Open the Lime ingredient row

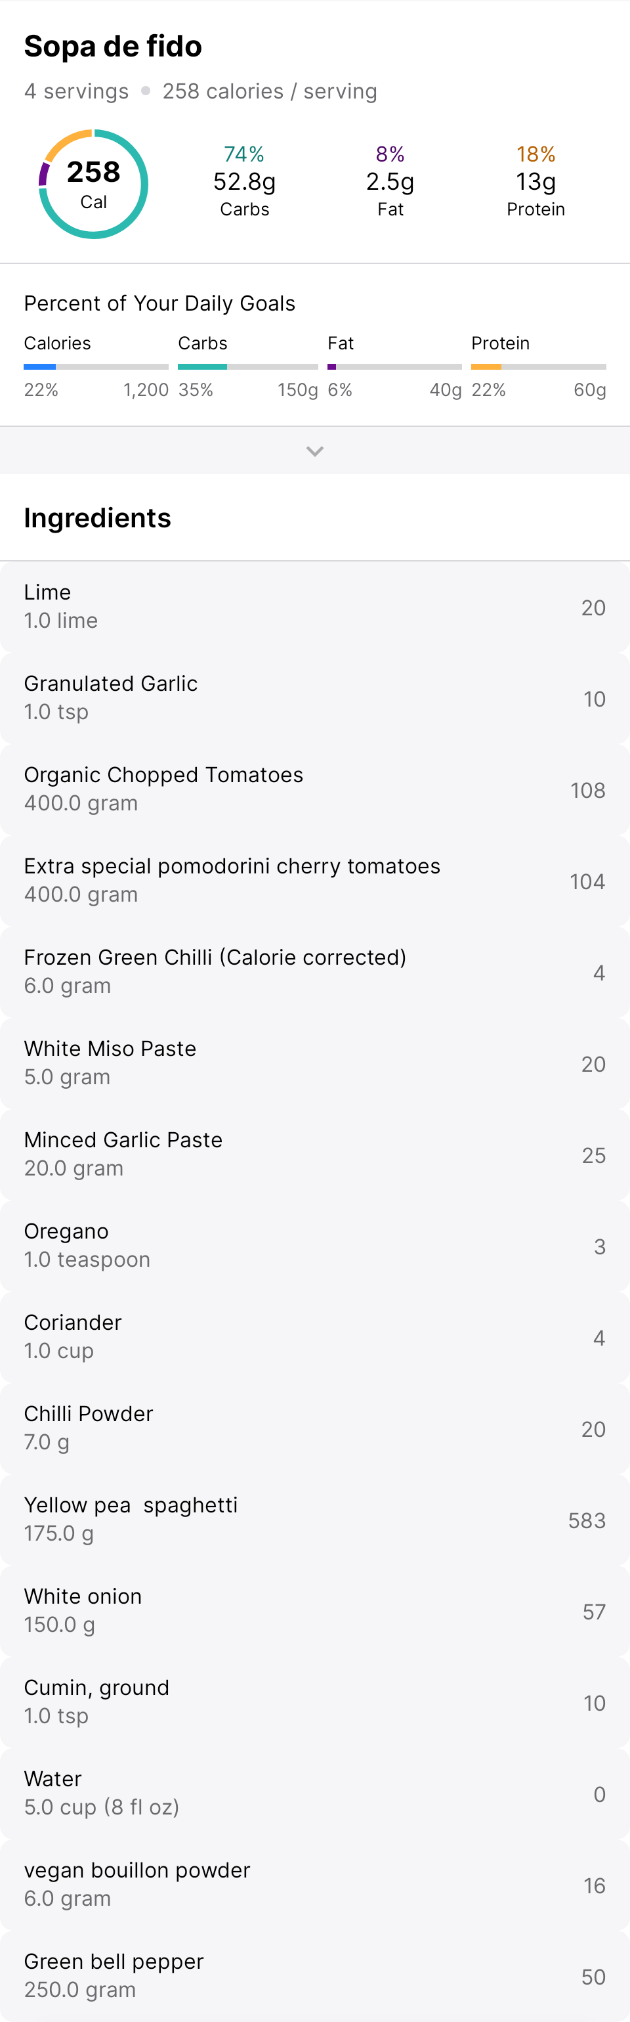pyautogui.click(x=314, y=607)
